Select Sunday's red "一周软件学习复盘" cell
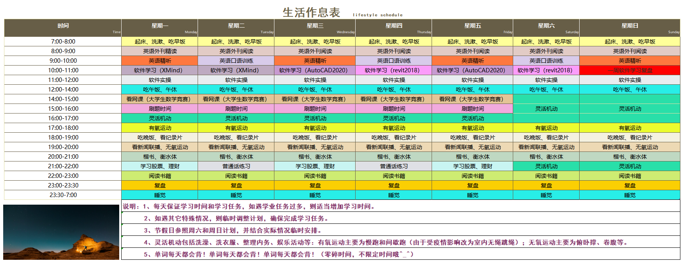Viewport: 692px width, 263px height. (x=630, y=70)
